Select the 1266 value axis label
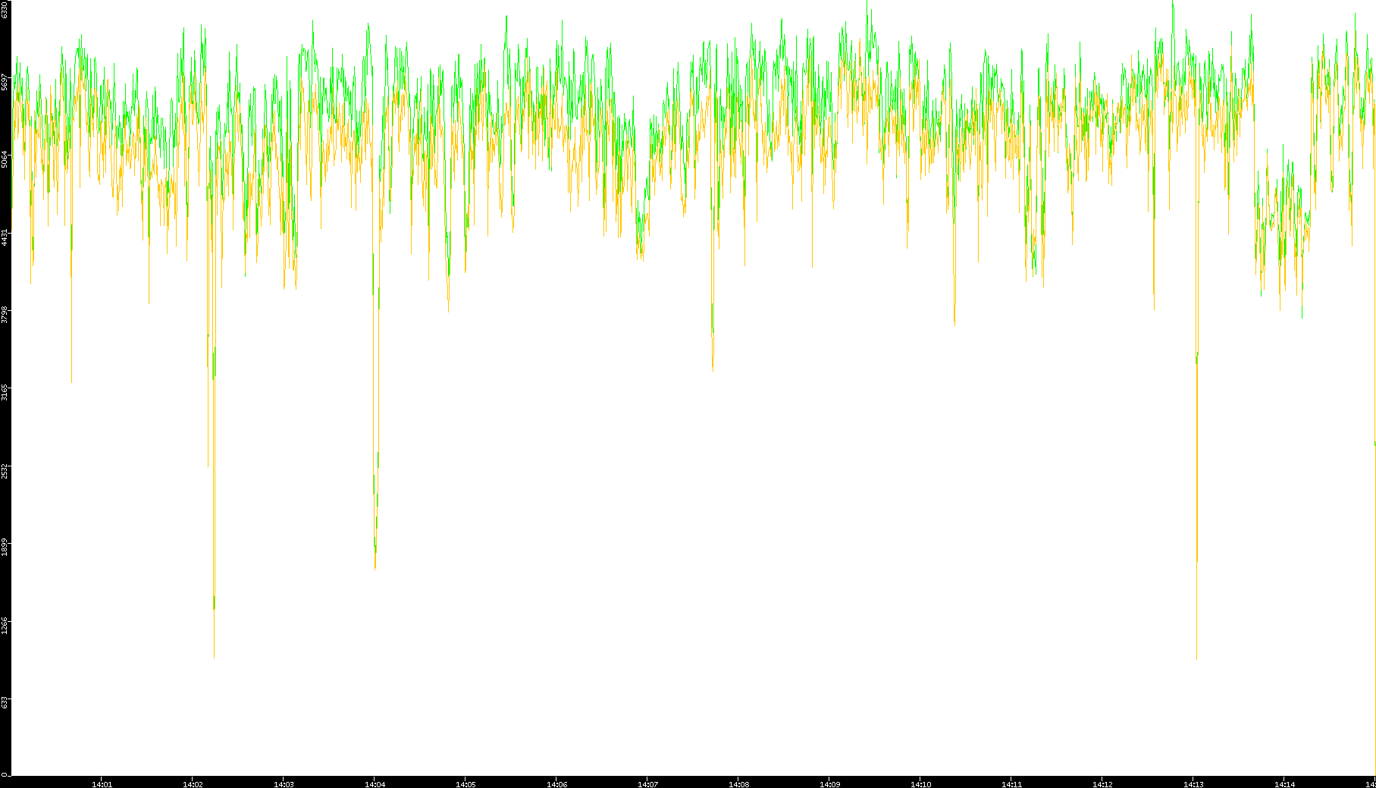The image size is (1376, 788). click(x=5, y=625)
